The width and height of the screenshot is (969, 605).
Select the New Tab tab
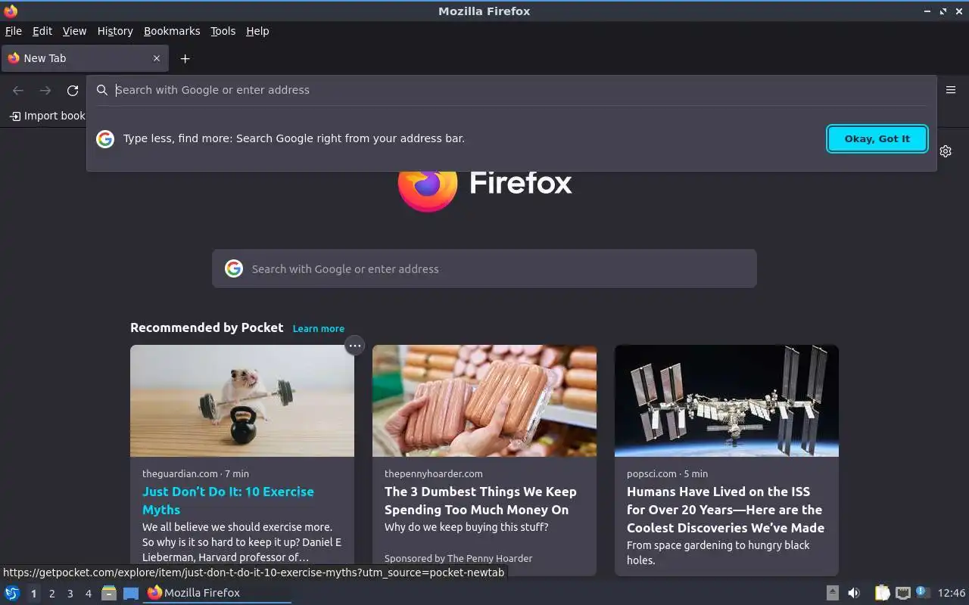click(85, 58)
